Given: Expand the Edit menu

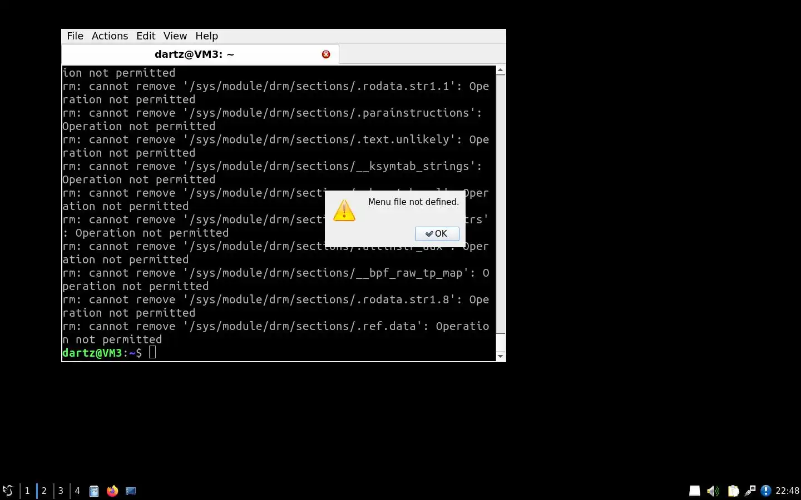Looking at the screenshot, I should coord(146,36).
